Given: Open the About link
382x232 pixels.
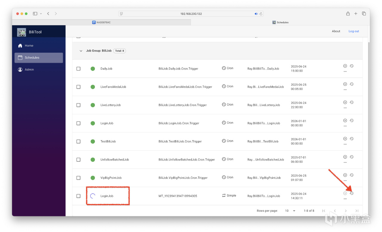Looking at the screenshot, I should pyautogui.click(x=336, y=31).
